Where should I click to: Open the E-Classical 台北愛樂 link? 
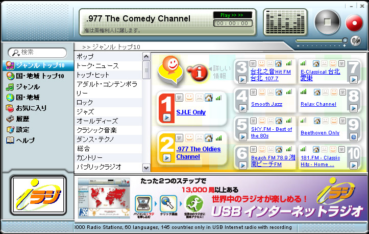click(x=321, y=75)
